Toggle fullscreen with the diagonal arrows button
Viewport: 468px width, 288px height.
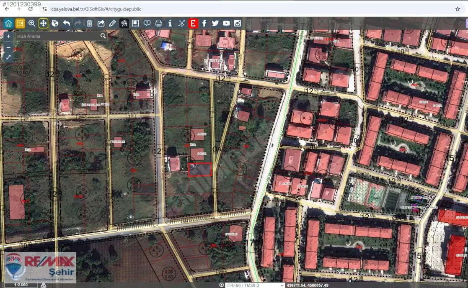(x=8, y=57)
